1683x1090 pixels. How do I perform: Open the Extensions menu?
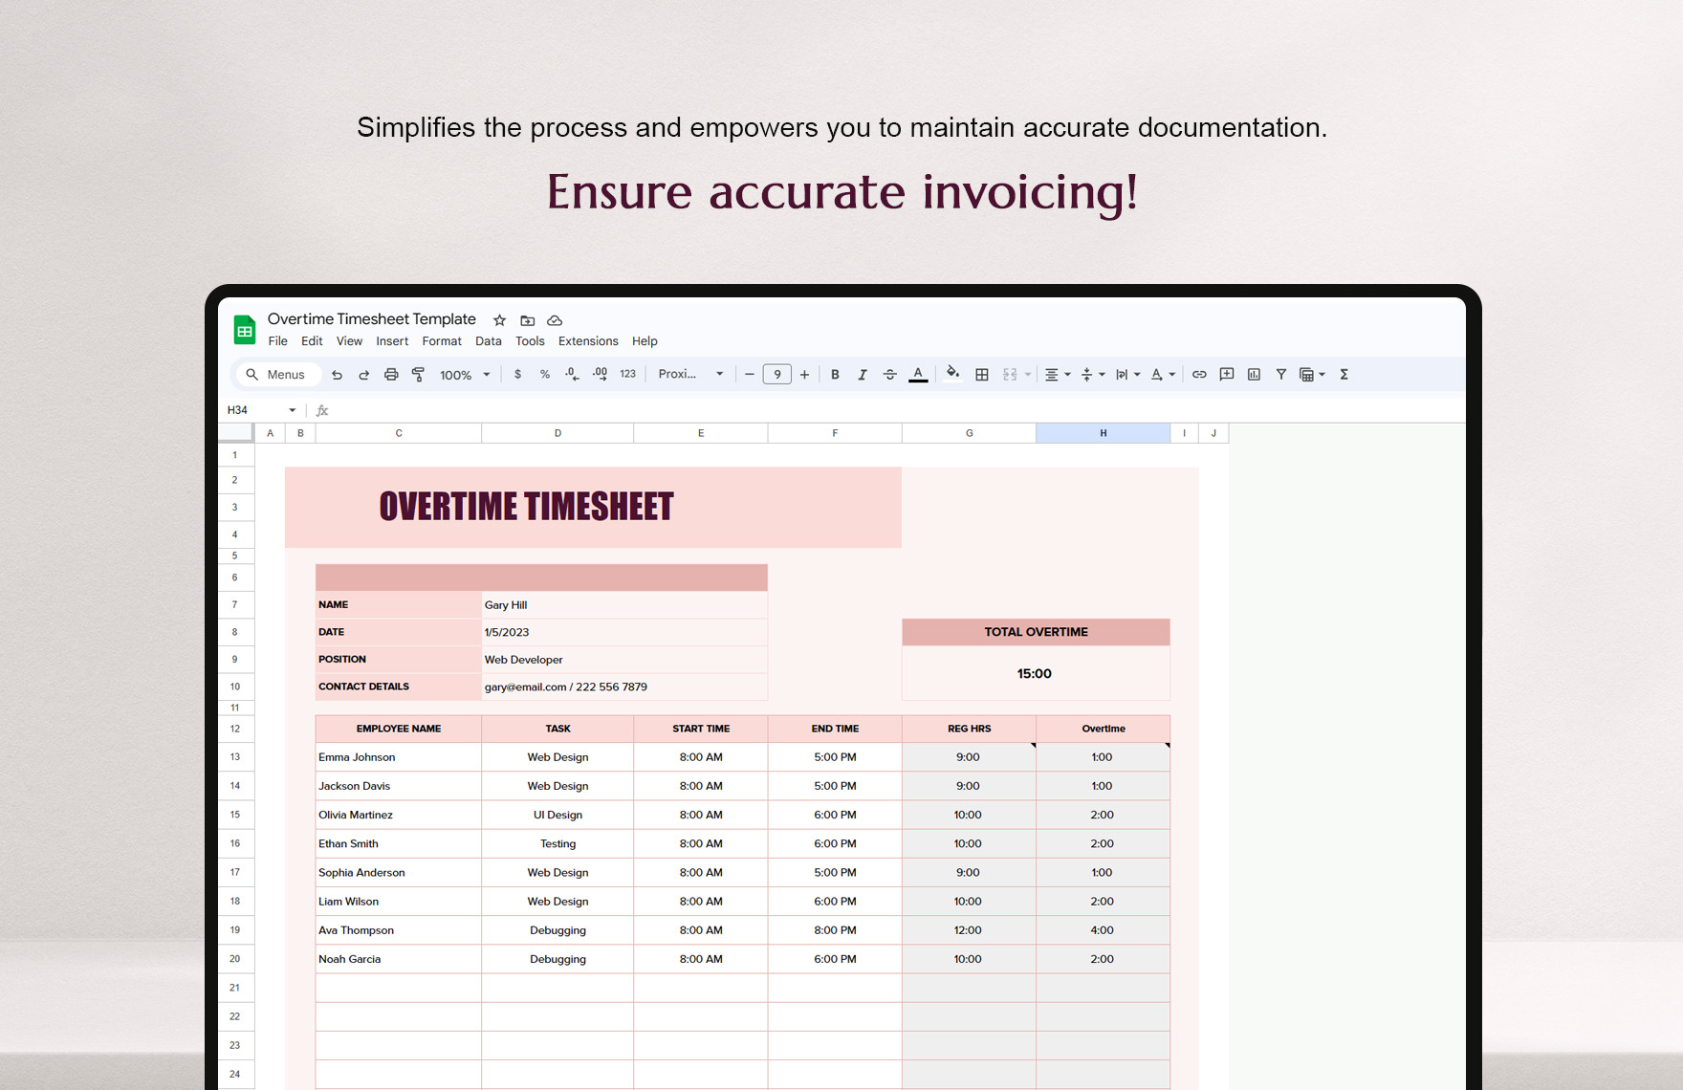tap(588, 340)
